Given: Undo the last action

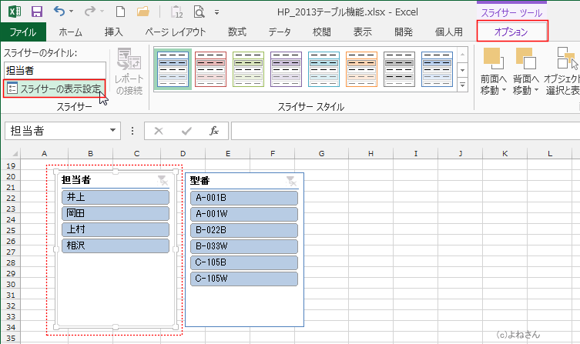Looking at the screenshot, I should pos(59,12).
